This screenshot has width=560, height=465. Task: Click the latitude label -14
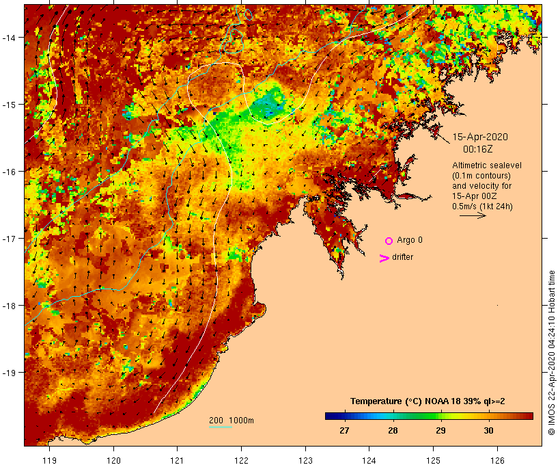(x=9, y=38)
